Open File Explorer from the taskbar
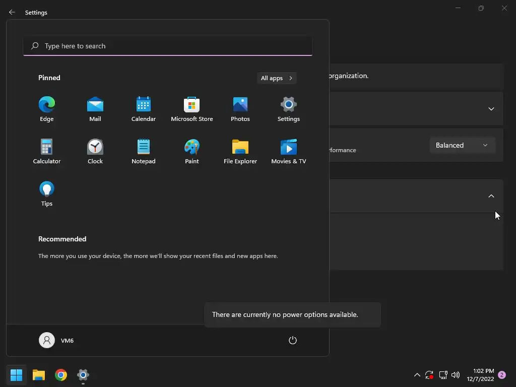This screenshot has width=516, height=387. [x=38, y=375]
